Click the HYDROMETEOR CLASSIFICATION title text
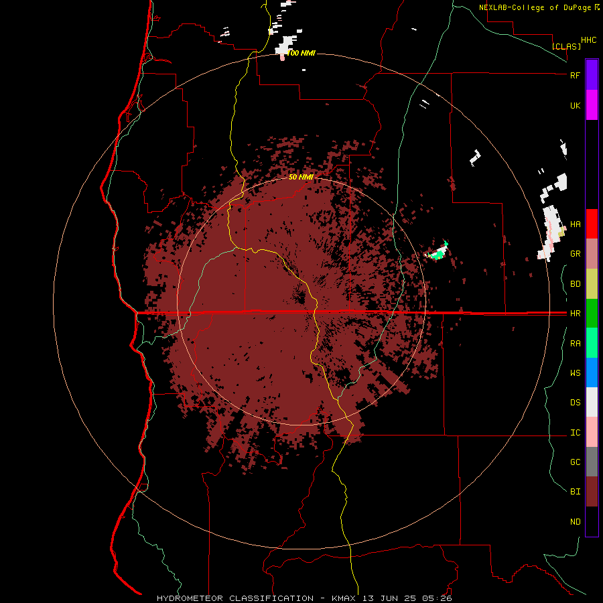The image size is (603, 603). 235,598
